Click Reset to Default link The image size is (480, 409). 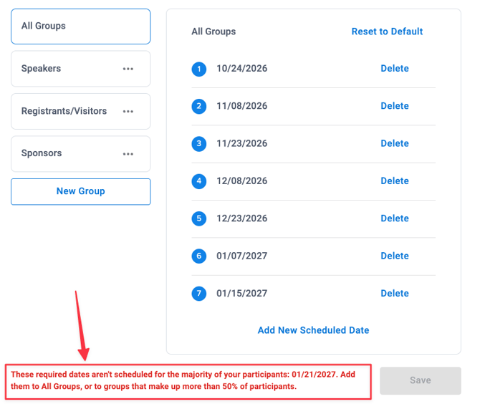coord(387,32)
